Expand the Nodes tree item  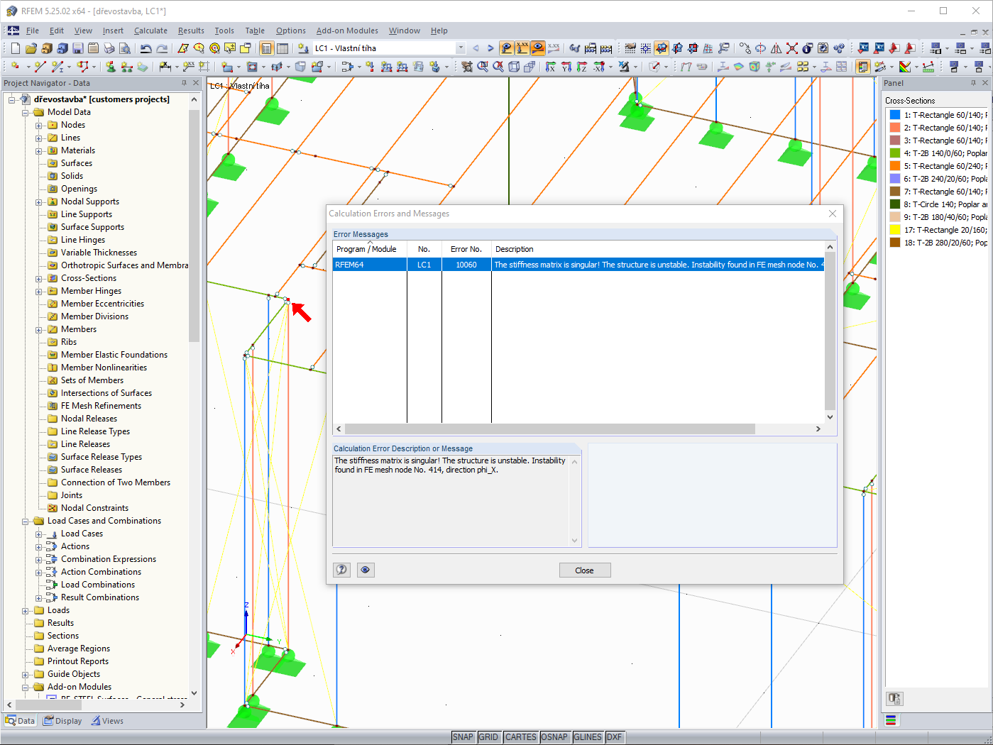pyautogui.click(x=39, y=125)
